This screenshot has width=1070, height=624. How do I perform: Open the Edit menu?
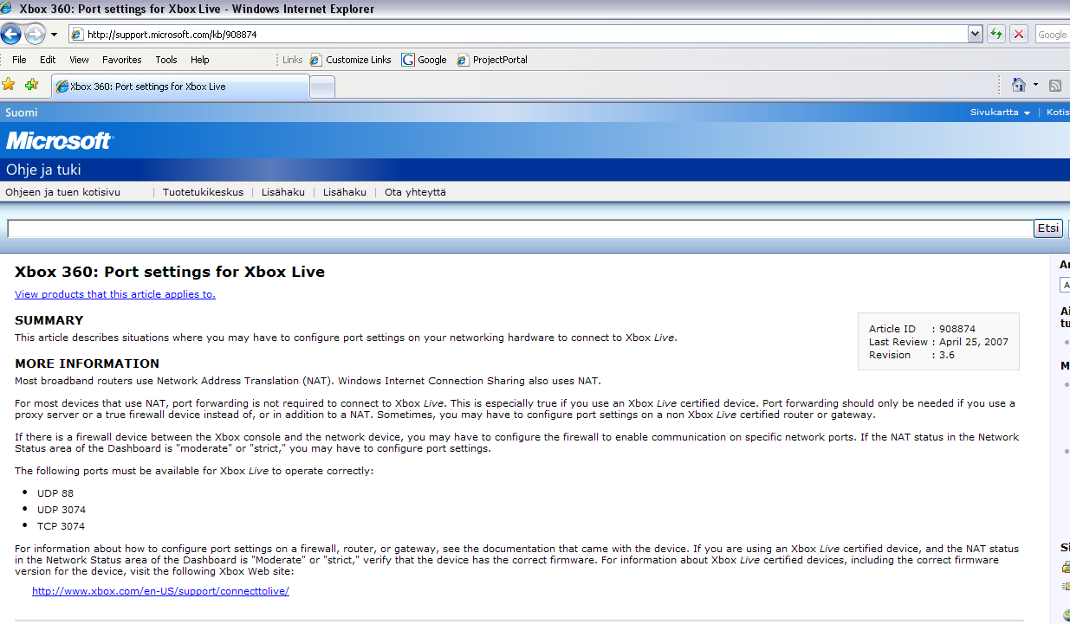[48, 60]
